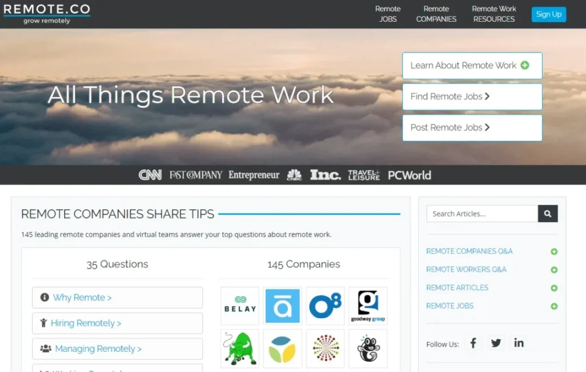Expand Remote Articles plus icon
The image size is (586, 372).
click(554, 288)
